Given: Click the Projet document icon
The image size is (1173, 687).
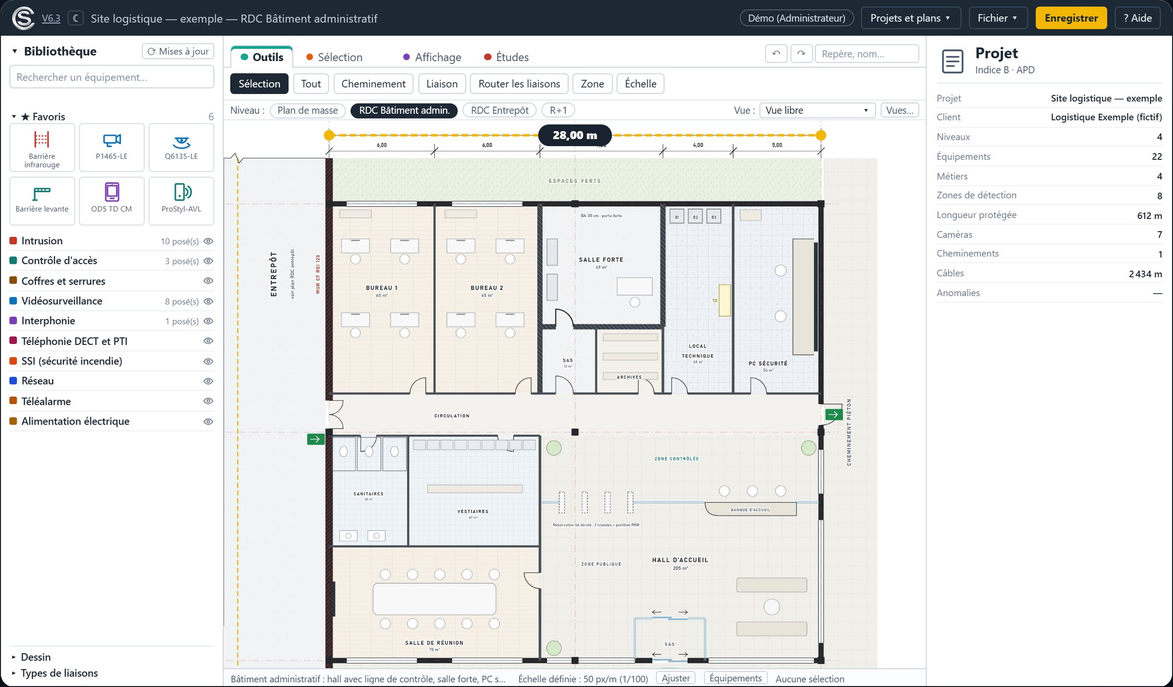Looking at the screenshot, I should click(953, 61).
